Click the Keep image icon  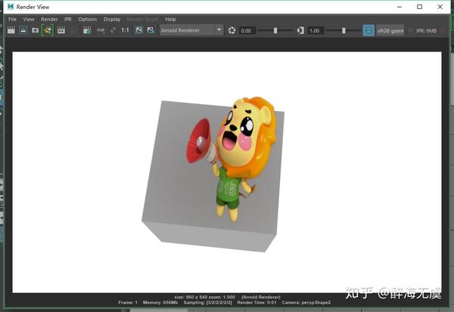coord(138,30)
